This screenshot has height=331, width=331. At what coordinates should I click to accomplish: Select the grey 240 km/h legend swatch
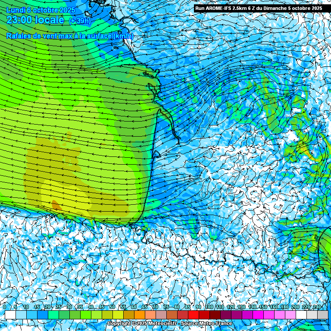322,315
